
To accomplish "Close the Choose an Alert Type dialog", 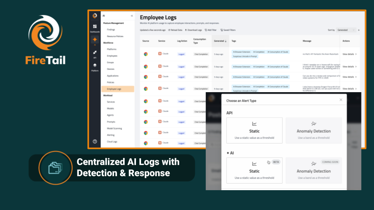I will coord(341,100).
